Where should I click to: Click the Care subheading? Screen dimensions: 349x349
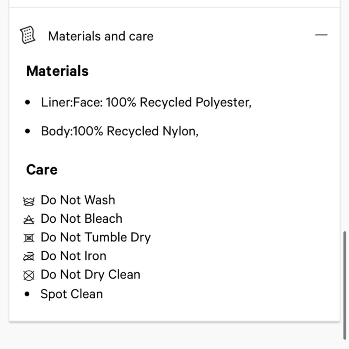(42, 170)
